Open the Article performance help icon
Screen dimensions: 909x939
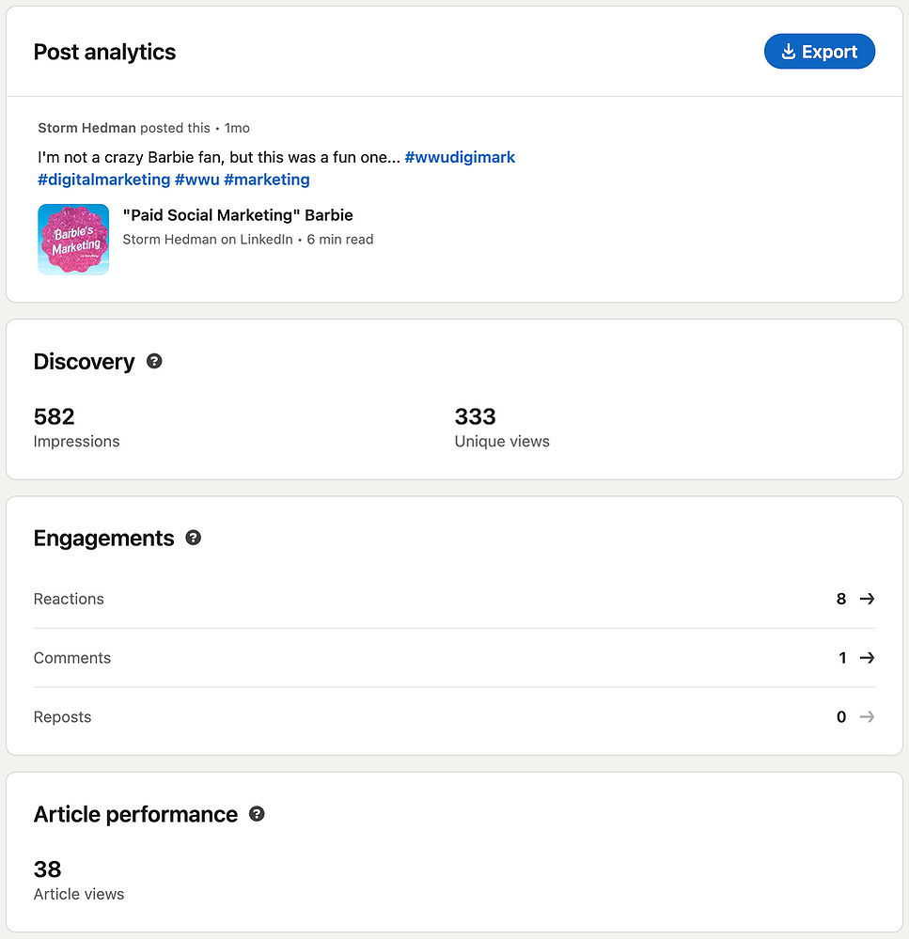tap(257, 814)
